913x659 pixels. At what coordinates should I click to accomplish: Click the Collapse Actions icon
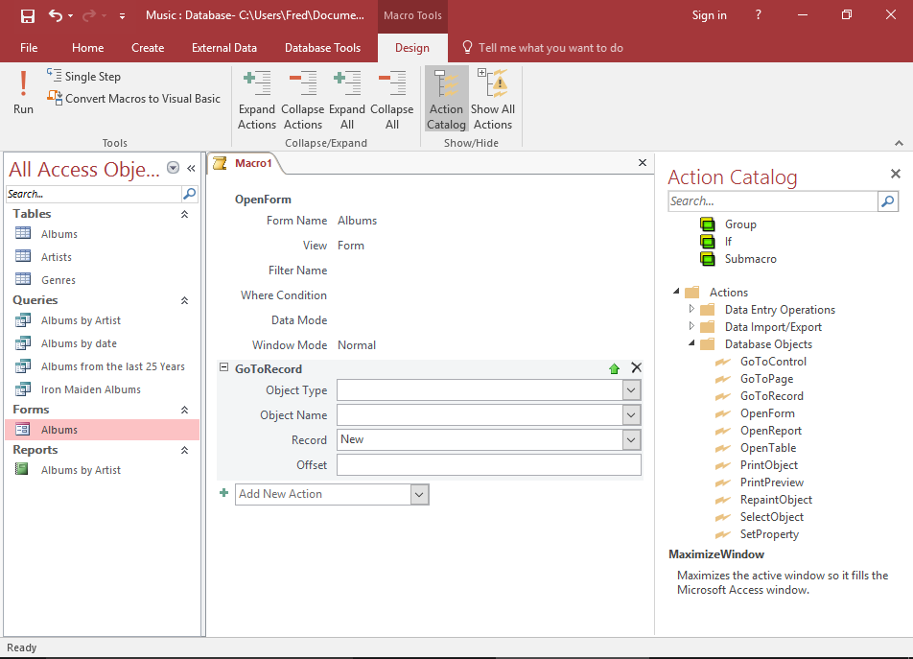click(x=303, y=100)
